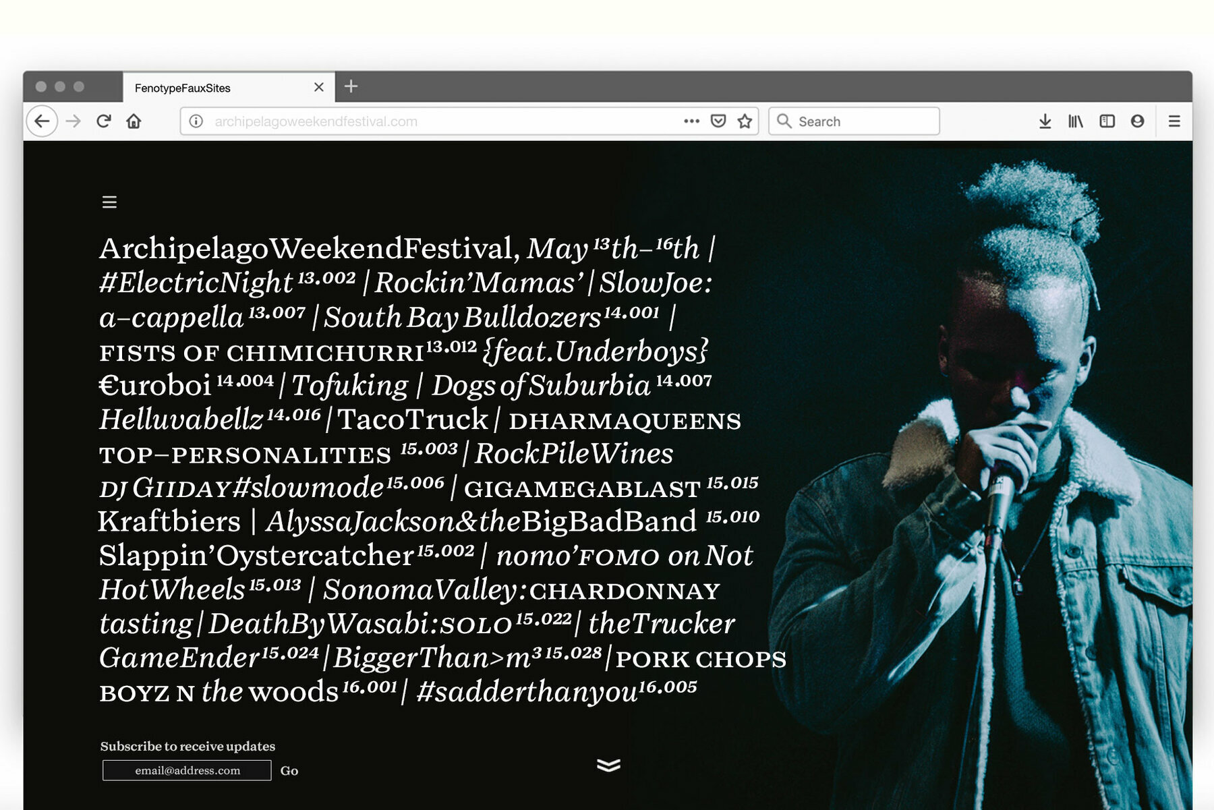1214x810 pixels.
Task: Open the website's hamburger navigation menu
Action: click(109, 202)
